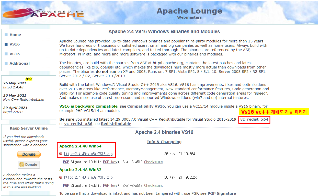Click the Apache Lounge header title
The height and width of the screenshot is (196, 320).
pyautogui.click(x=189, y=11)
